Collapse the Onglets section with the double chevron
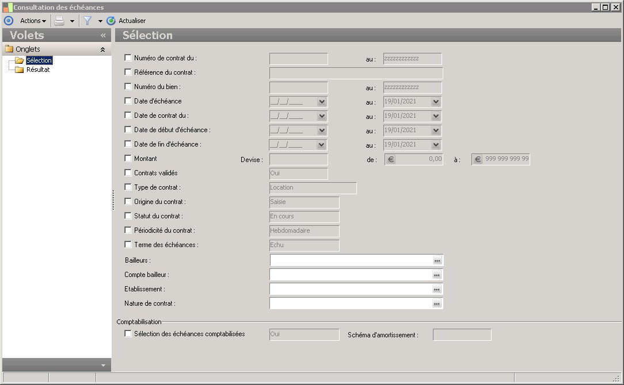 (x=102, y=50)
